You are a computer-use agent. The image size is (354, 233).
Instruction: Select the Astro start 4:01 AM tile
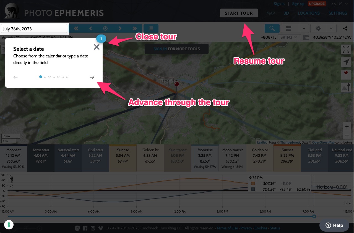point(41,158)
